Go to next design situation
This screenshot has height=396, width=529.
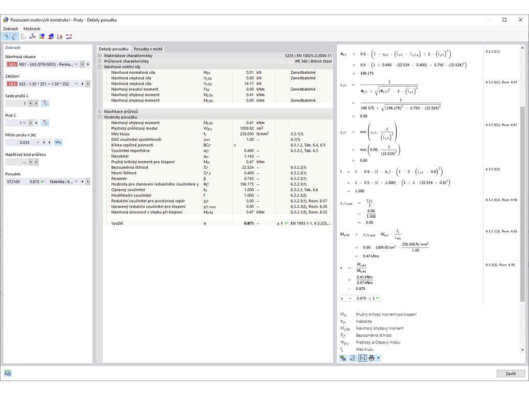[x=88, y=64]
